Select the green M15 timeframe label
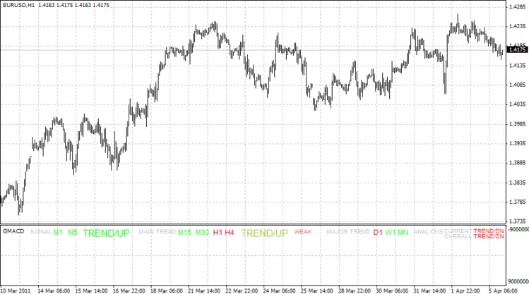Viewport: 529px width, 294px height. point(184,232)
